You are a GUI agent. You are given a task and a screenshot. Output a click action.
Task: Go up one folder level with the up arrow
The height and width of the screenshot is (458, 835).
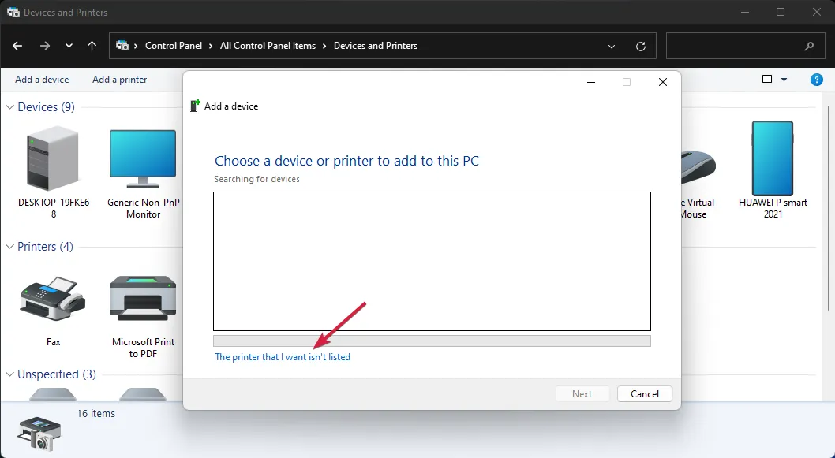[92, 46]
